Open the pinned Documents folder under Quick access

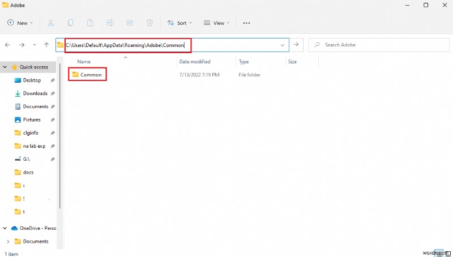pyautogui.click(x=36, y=106)
